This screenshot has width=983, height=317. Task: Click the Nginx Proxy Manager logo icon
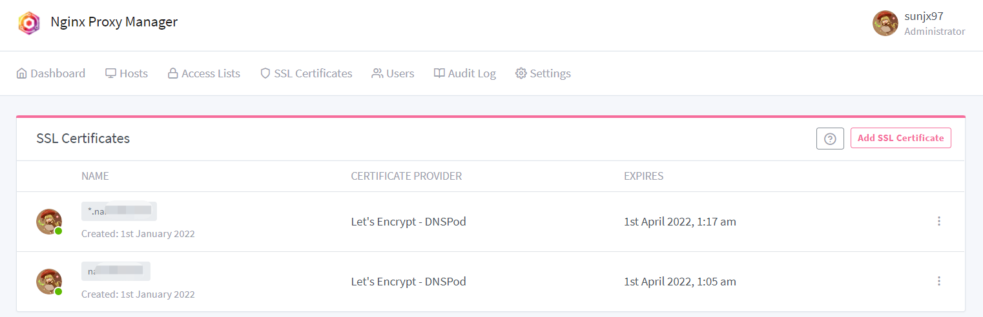tap(28, 23)
